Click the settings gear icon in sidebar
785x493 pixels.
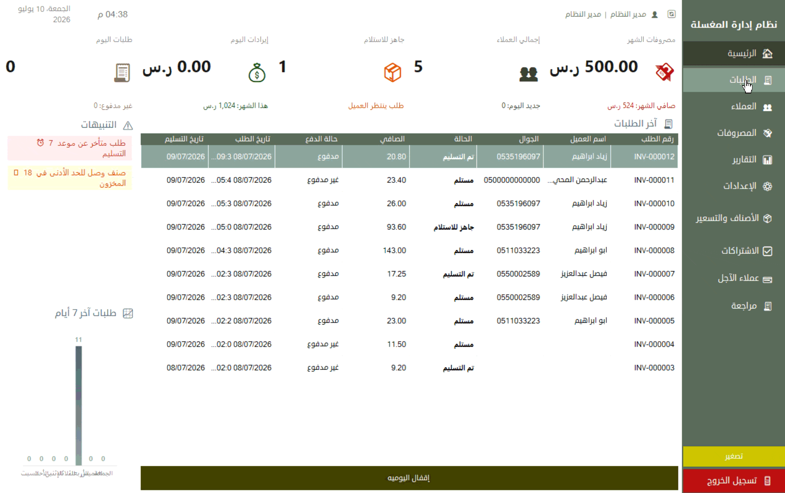(767, 186)
